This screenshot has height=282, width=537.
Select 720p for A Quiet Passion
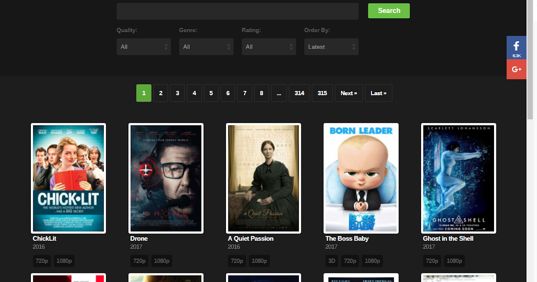pos(237,261)
